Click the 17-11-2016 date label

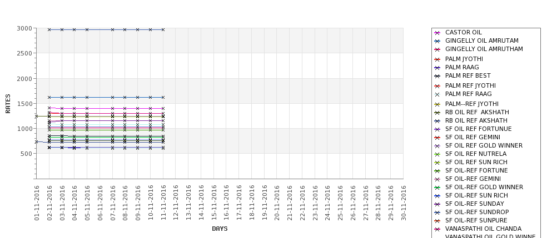[x=239, y=203]
